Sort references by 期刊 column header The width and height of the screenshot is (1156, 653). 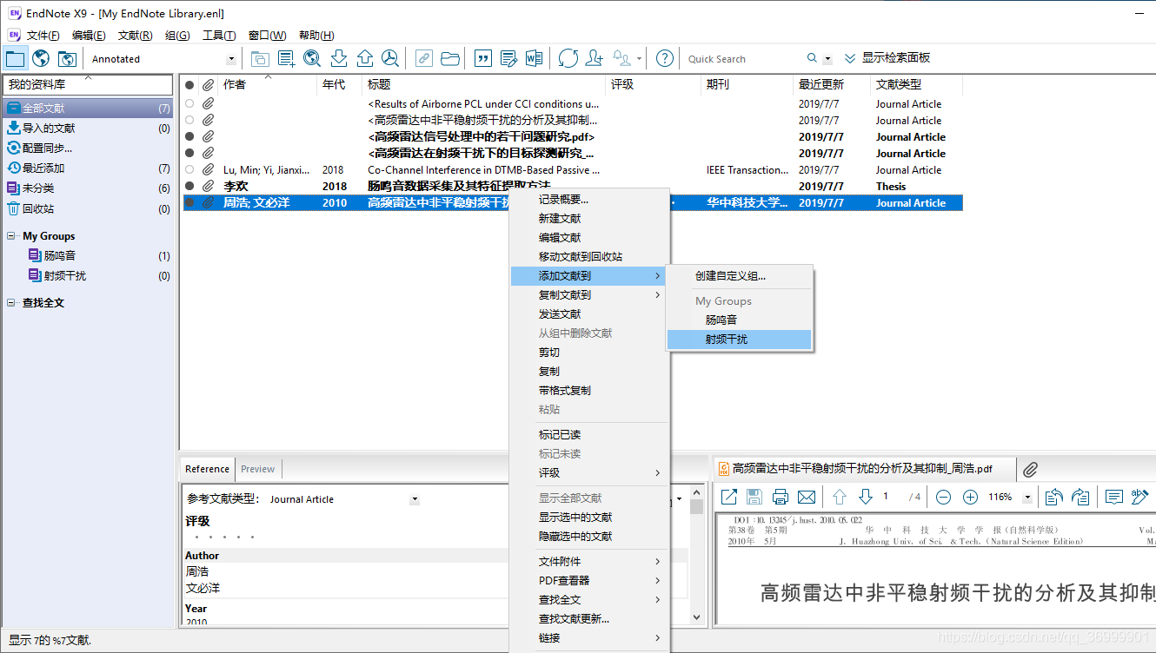[x=747, y=84]
